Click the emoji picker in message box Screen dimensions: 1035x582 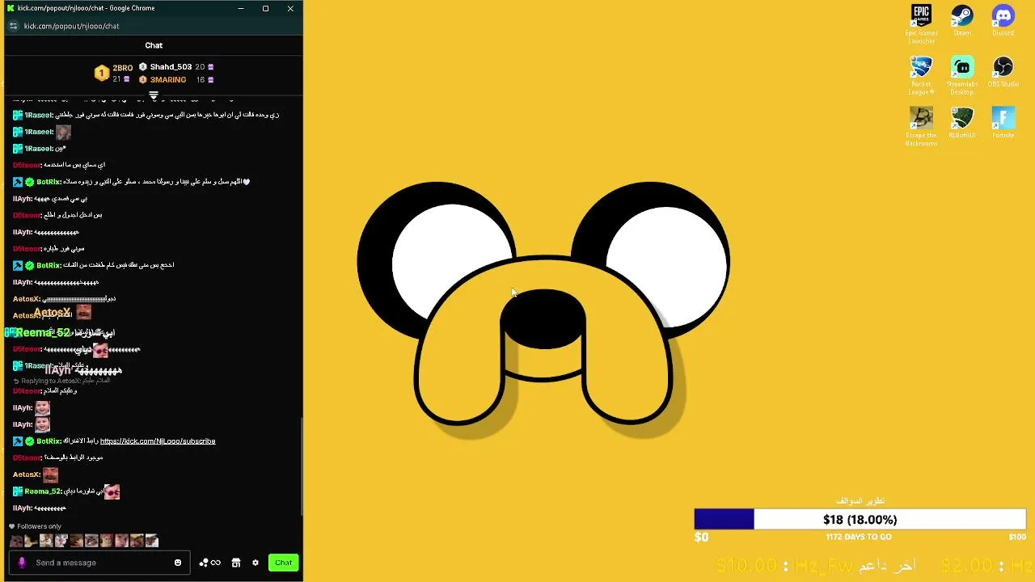click(x=178, y=563)
